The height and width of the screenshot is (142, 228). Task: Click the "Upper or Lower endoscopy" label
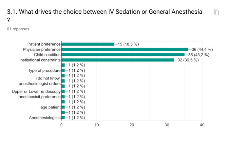36,92
